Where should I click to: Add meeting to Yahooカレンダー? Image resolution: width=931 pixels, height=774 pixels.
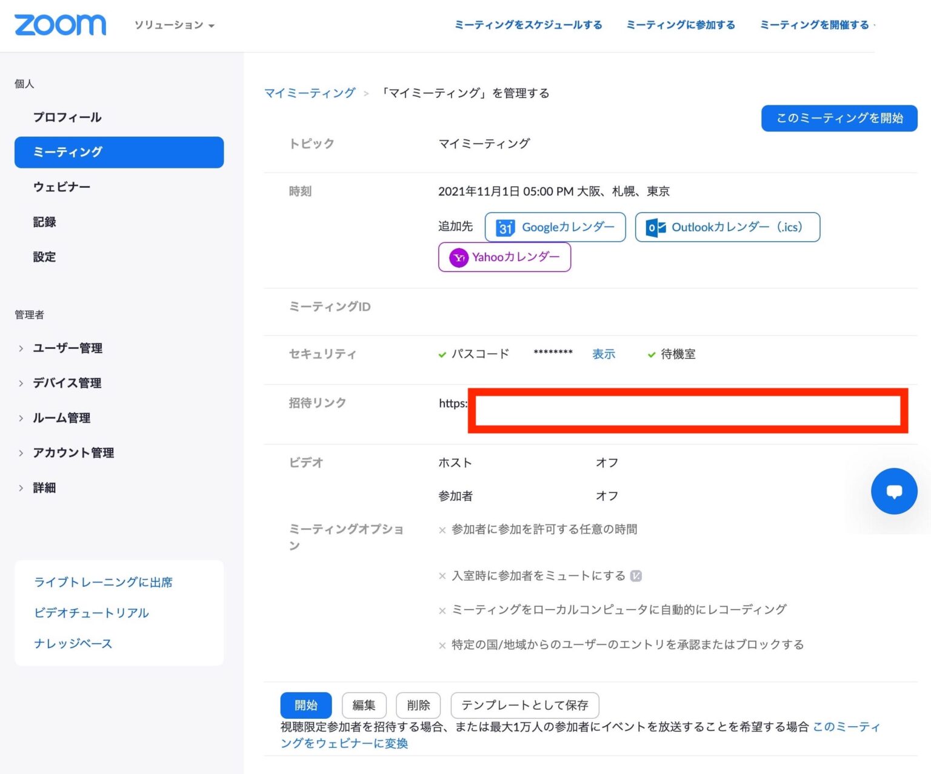pos(504,257)
